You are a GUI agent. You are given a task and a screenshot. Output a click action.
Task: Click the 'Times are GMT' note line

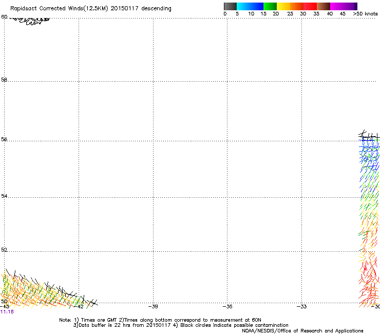click(x=160, y=320)
